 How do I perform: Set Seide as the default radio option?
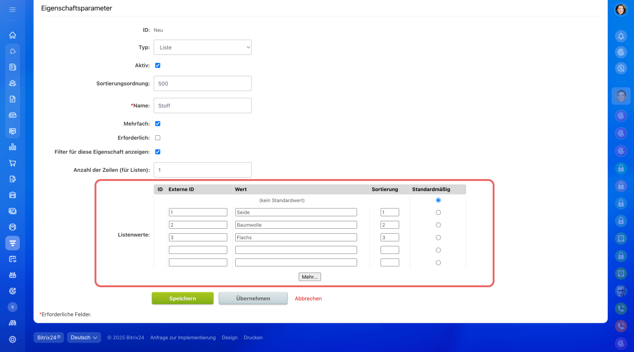click(x=438, y=212)
